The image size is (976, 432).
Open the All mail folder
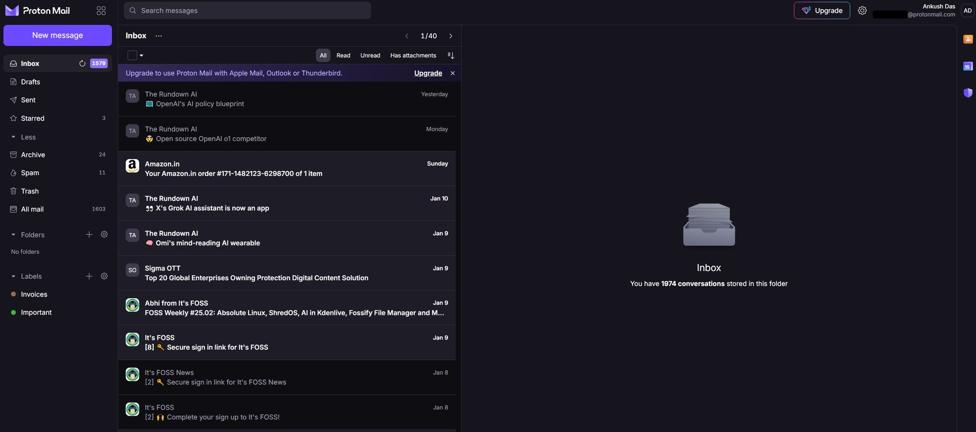tap(58, 209)
